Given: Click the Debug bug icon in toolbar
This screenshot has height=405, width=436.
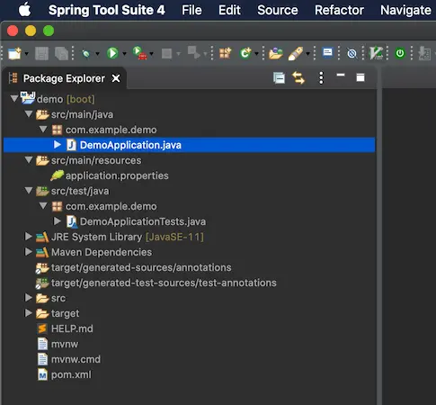Looking at the screenshot, I should pos(86,54).
